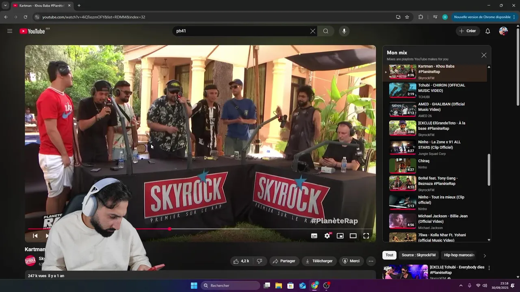Viewport: 520px width, 292px height.
Task: Install or cast icon in address bar
Action: (398, 17)
